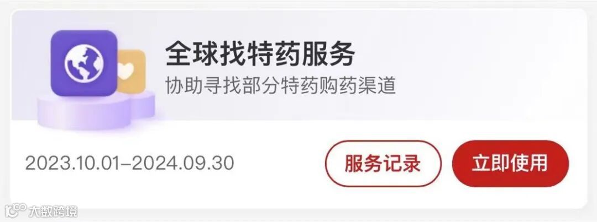
Task: Use the service now with 立即使用
Action: 510,164
